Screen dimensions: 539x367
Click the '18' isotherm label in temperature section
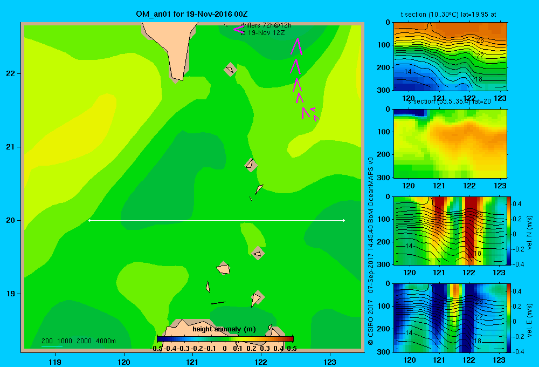tap(478, 79)
